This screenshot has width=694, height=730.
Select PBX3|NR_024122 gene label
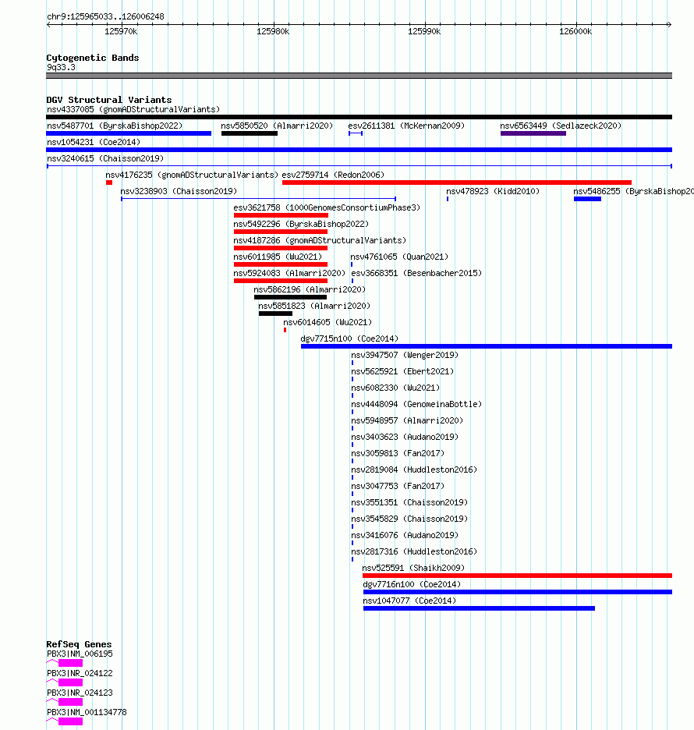(x=80, y=673)
